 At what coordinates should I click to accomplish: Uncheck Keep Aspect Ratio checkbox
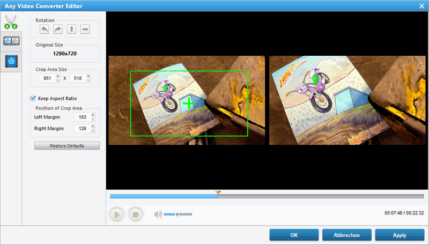coord(33,99)
